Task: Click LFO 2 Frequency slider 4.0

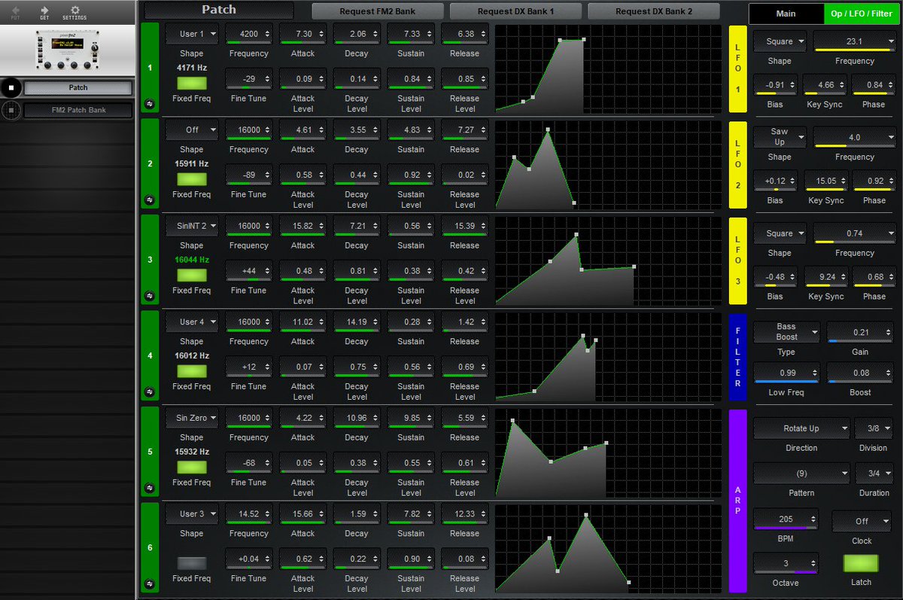Action: (x=854, y=138)
